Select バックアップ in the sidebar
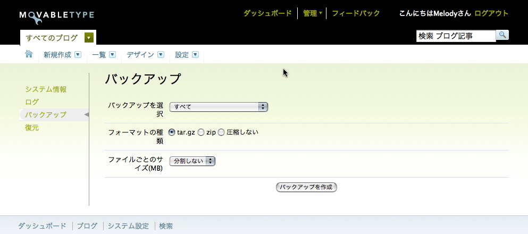This screenshot has height=234, width=528. point(46,115)
